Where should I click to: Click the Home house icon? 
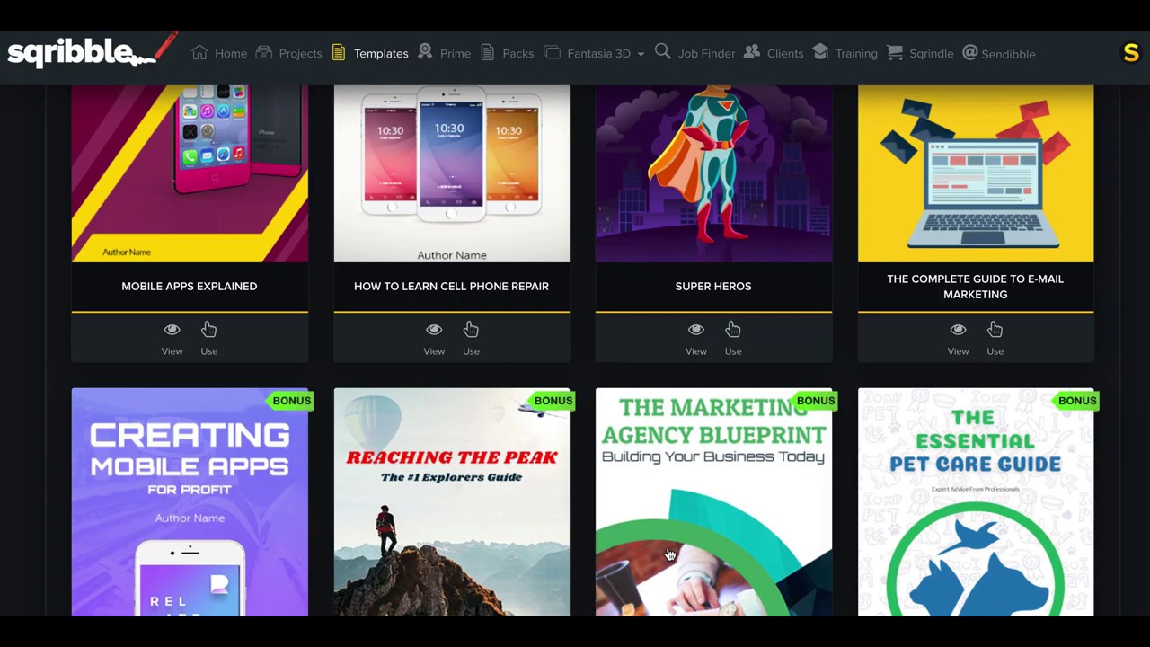pos(199,52)
